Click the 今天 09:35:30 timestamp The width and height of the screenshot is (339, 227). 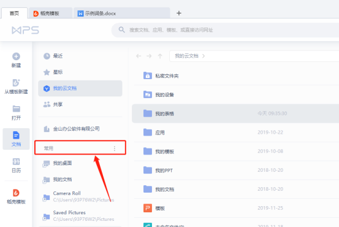(272, 113)
